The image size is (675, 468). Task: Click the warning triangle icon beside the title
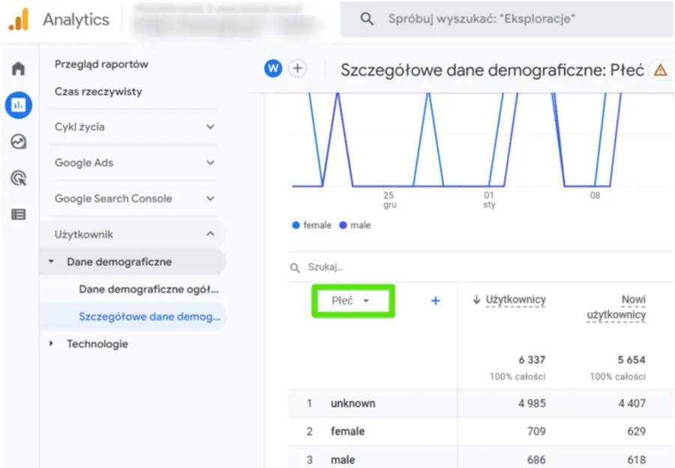(x=660, y=70)
